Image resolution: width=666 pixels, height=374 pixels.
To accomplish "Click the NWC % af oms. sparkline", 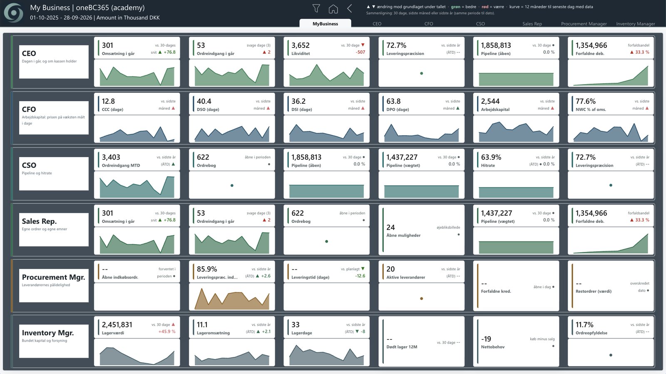I will click(611, 129).
